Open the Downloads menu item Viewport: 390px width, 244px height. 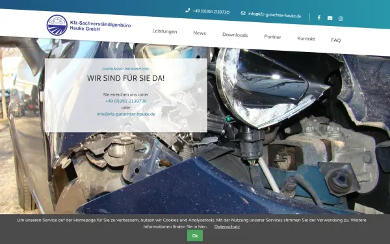[235, 35]
